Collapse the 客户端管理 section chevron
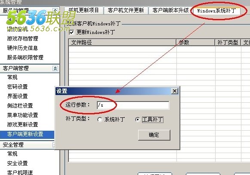The width and height of the screenshot is (250, 175). (55, 68)
